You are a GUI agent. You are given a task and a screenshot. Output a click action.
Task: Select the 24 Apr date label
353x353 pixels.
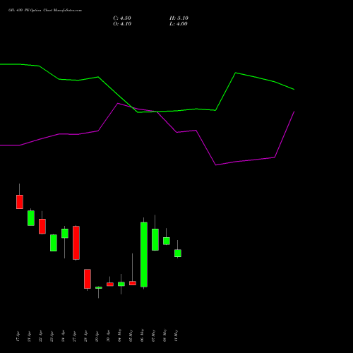tap(64, 336)
